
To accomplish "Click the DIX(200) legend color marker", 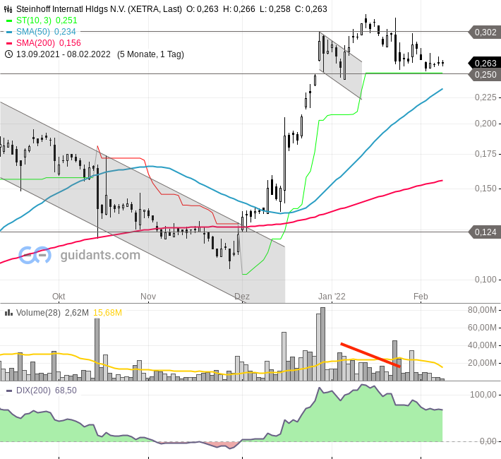I will [x=9, y=391].
